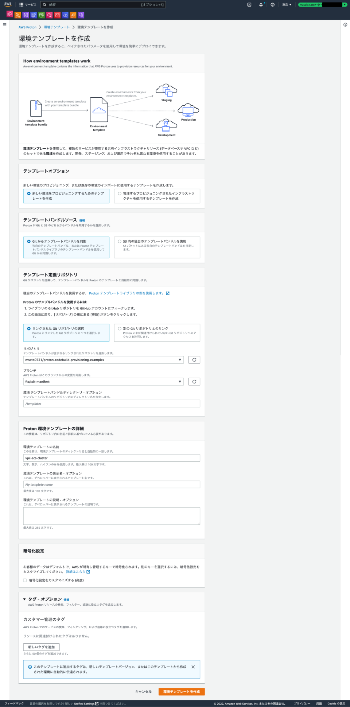Open the fix/cdk-manifest branch dropdown
Viewport: 350px width, 707px height.
point(104,382)
